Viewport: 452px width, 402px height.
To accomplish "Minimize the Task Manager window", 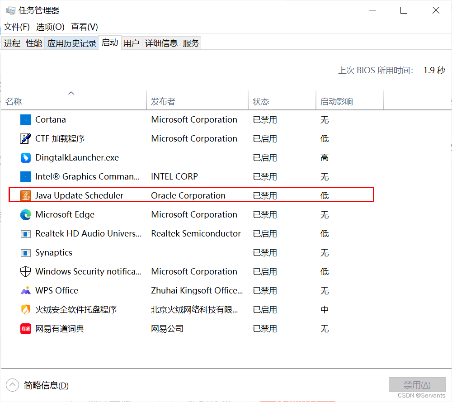I will click(x=373, y=10).
